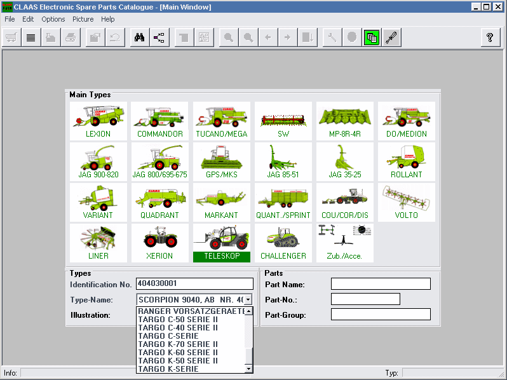Select the GPS/MKS type

(x=222, y=161)
